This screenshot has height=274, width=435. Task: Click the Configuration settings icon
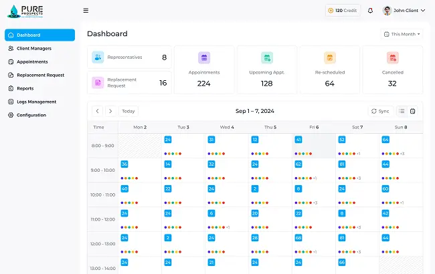tap(11, 115)
